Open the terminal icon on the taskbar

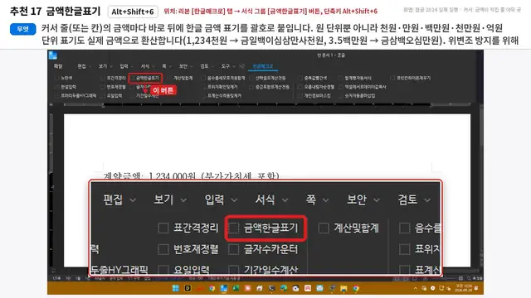tap(271, 288)
